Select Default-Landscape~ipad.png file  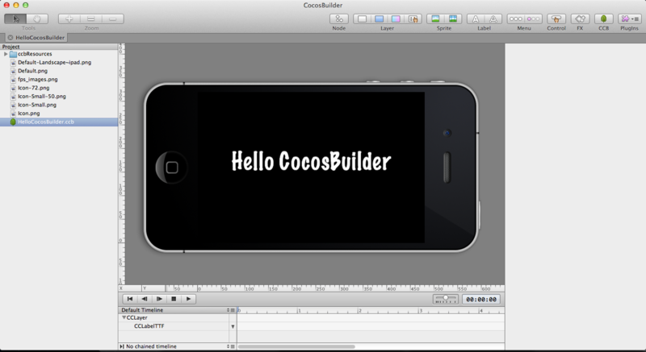coord(54,63)
